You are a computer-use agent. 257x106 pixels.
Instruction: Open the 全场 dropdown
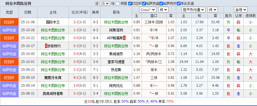[241, 10]
